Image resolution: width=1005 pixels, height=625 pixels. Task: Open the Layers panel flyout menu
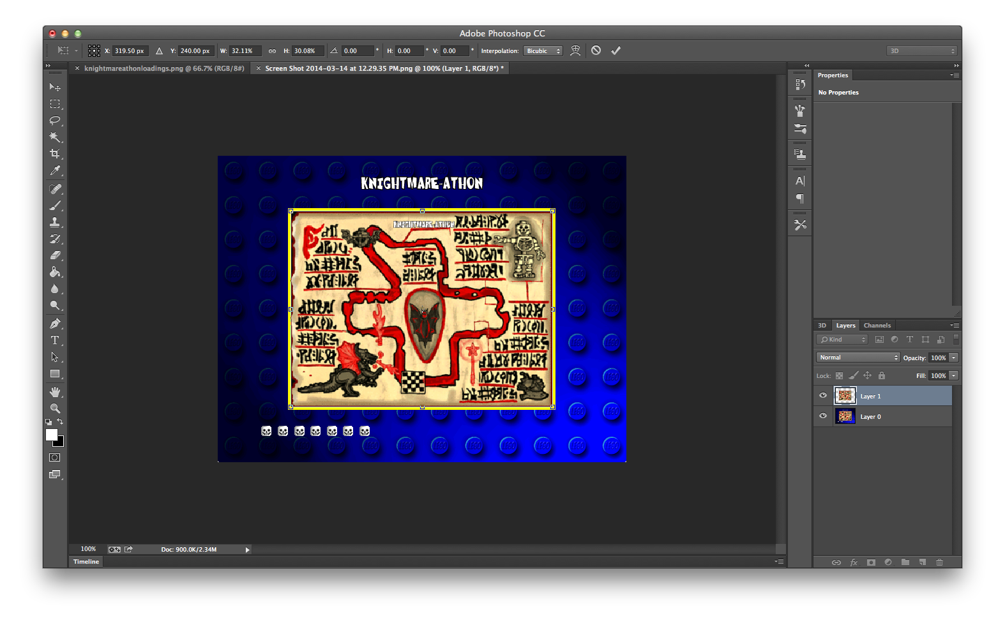(955, 326)
